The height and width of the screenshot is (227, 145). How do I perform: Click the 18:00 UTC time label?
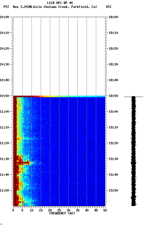coord(113,17)
